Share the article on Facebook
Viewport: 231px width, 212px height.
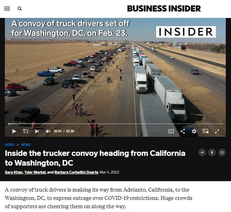click(x=212, y=152)
